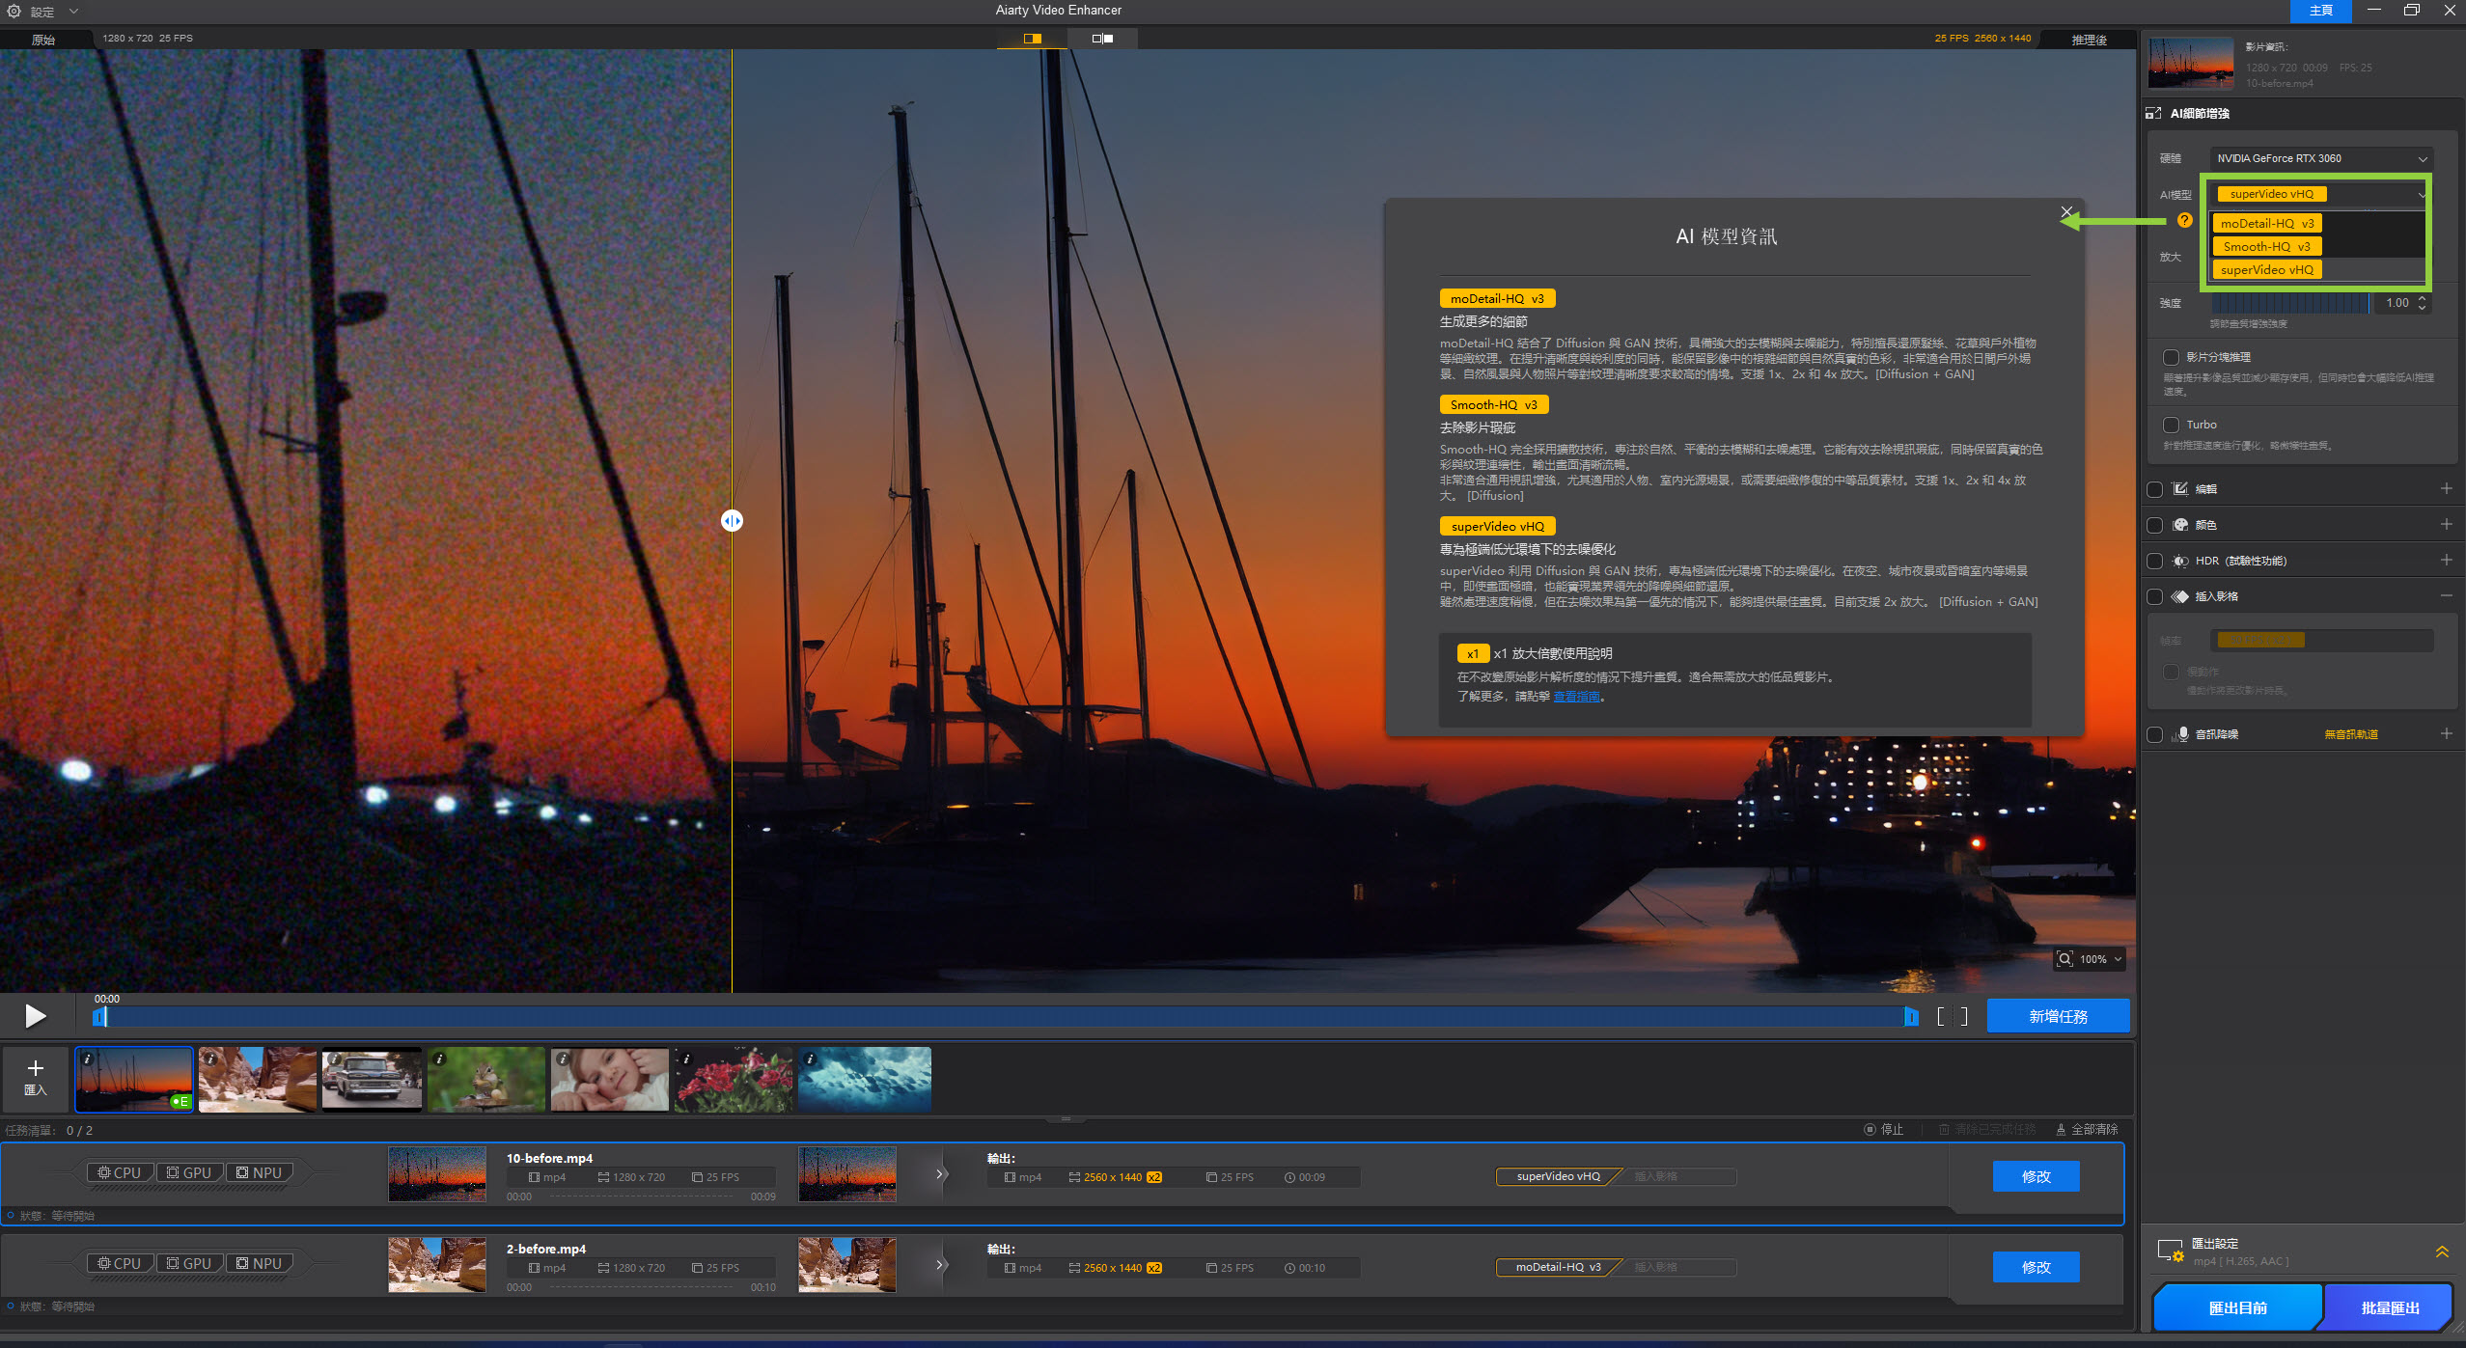Click the bracket trim markers icon
Image resolution: width=2466 pixels, height=1348 pixels.
coord(1952,1017)
